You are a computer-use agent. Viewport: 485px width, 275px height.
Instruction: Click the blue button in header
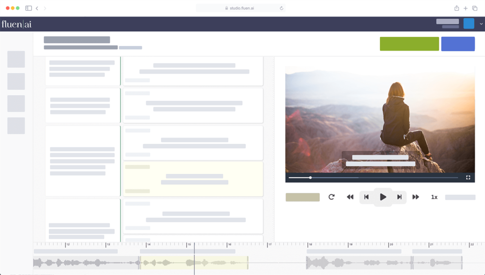(x=458, y=44)
